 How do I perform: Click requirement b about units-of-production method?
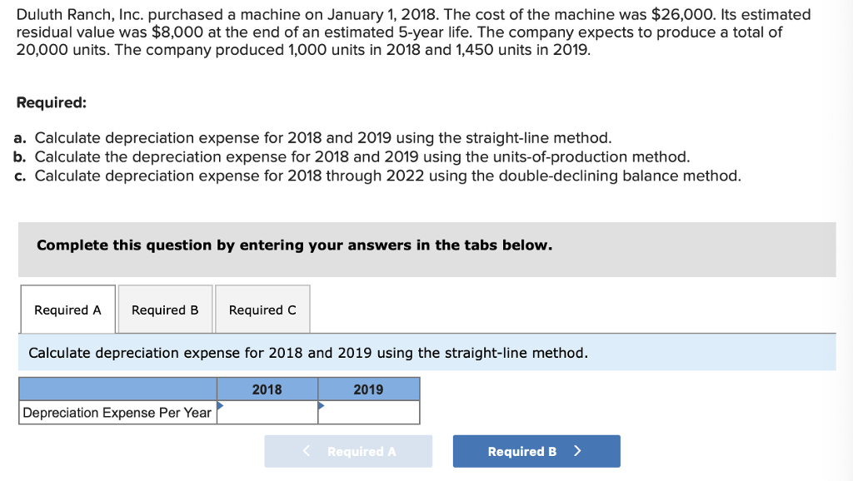(352, 156)
